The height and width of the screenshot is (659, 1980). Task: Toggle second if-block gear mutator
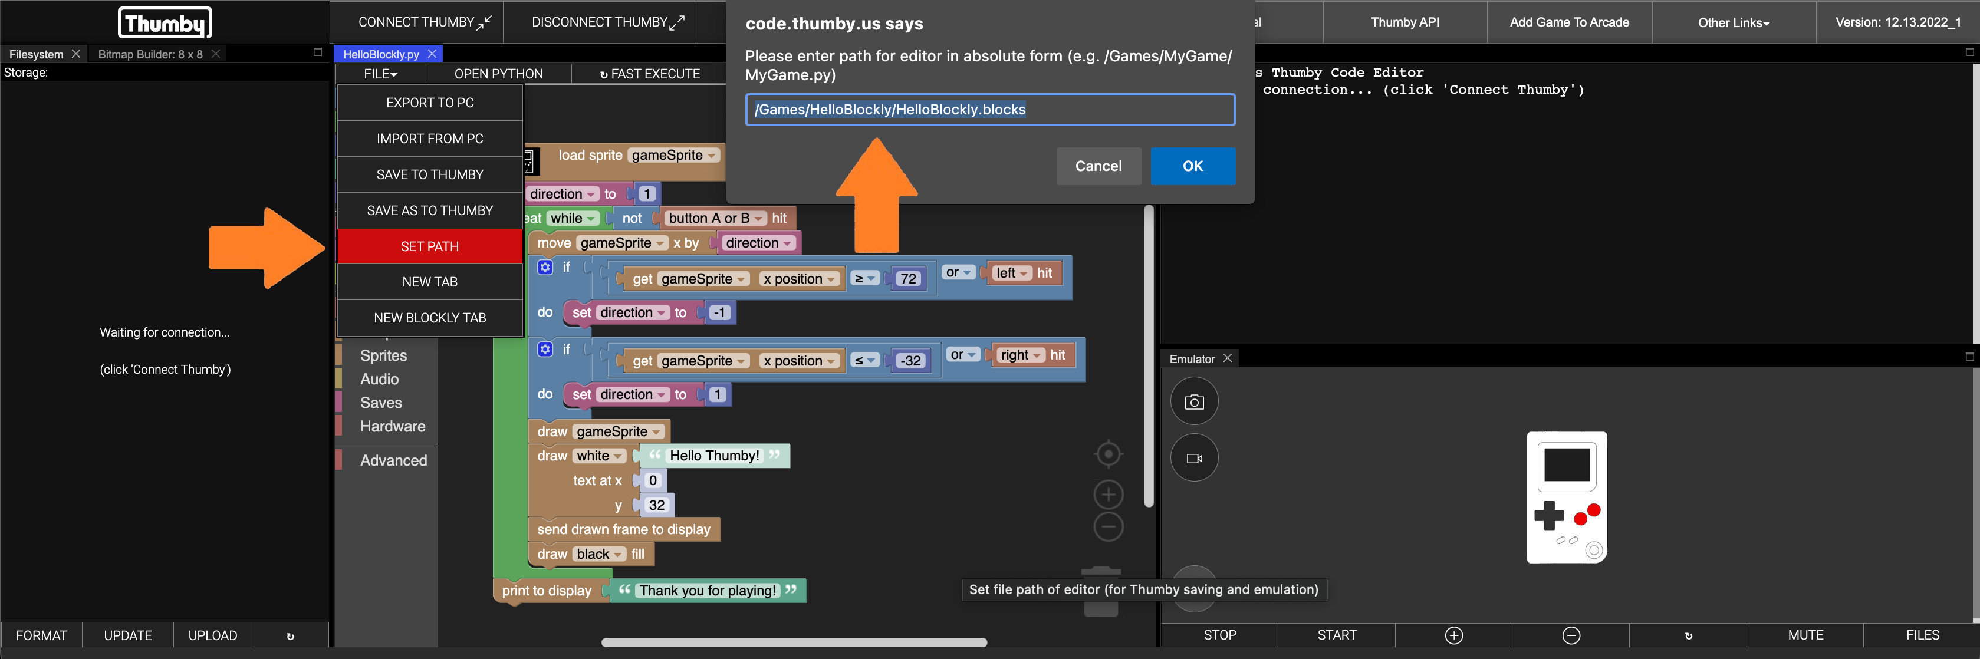pyautogui.click(x=545, y=350)
